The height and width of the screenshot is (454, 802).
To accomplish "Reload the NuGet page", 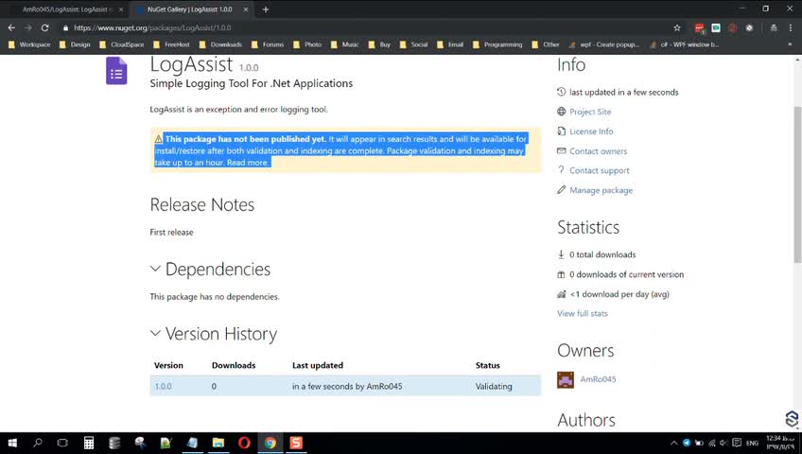I will point(45,27).
